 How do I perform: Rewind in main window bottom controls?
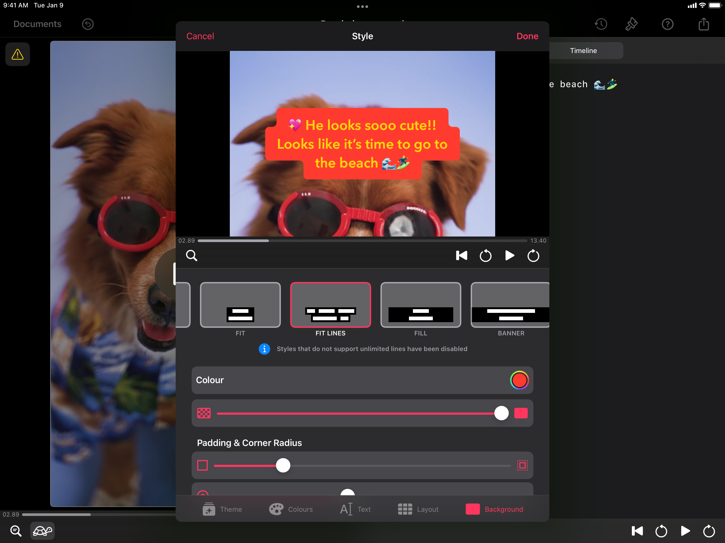click(x=661, y=531)
